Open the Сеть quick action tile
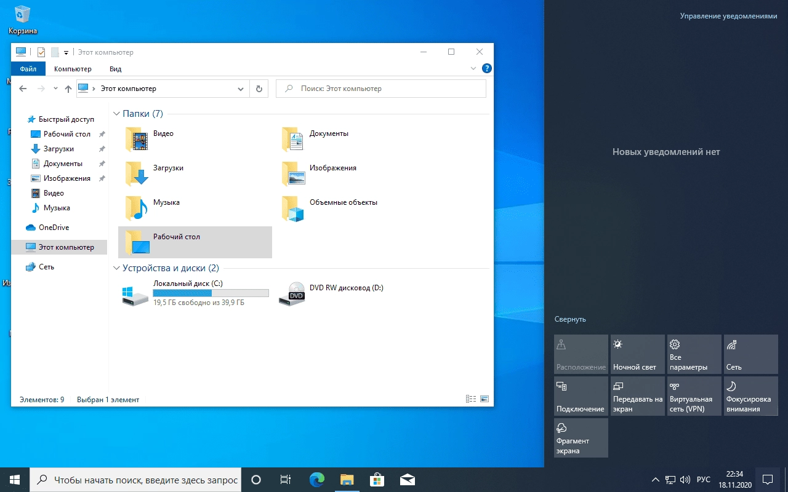The image size is (788, 492). (x=750, y=354)
